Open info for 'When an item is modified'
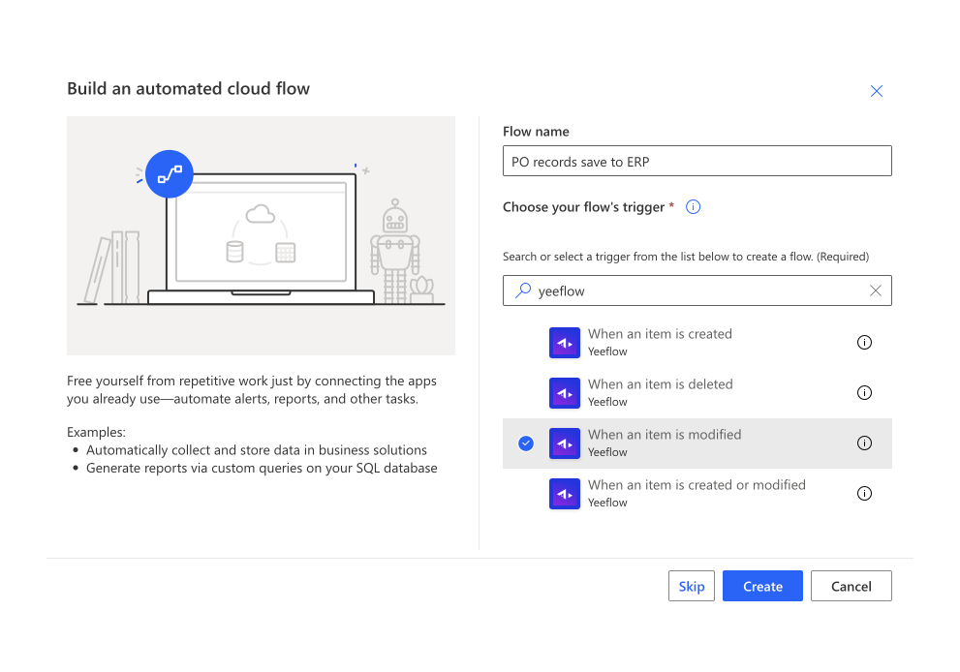960x672 pixels. point(864,443)
